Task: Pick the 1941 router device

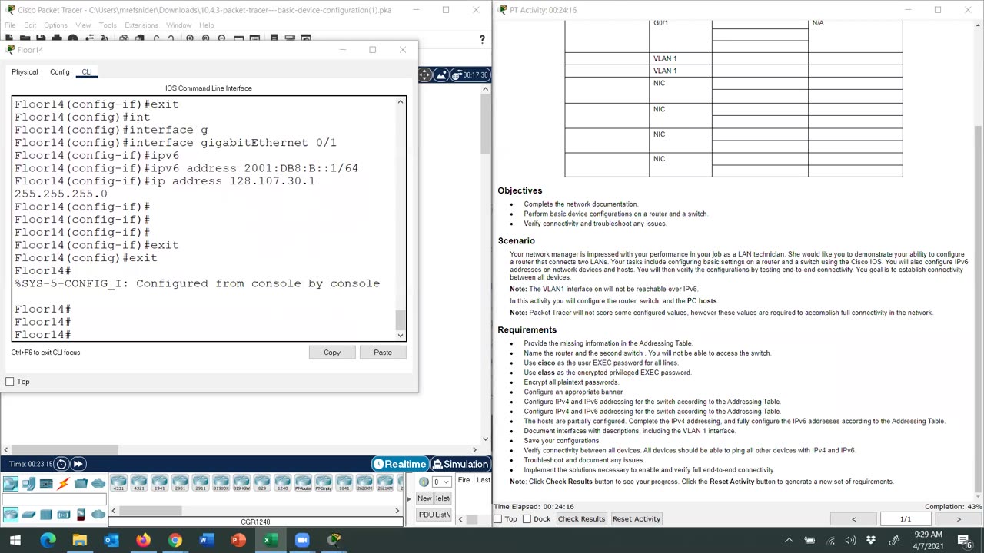Action: [x=159, y=483]
